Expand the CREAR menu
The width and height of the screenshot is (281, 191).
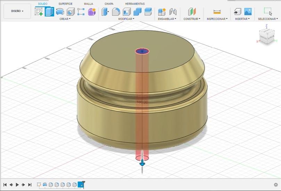(x=65, y=19)
